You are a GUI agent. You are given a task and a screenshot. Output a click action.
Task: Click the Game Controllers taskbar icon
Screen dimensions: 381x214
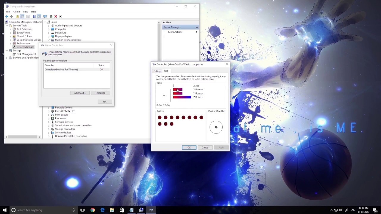coord(151,210)
